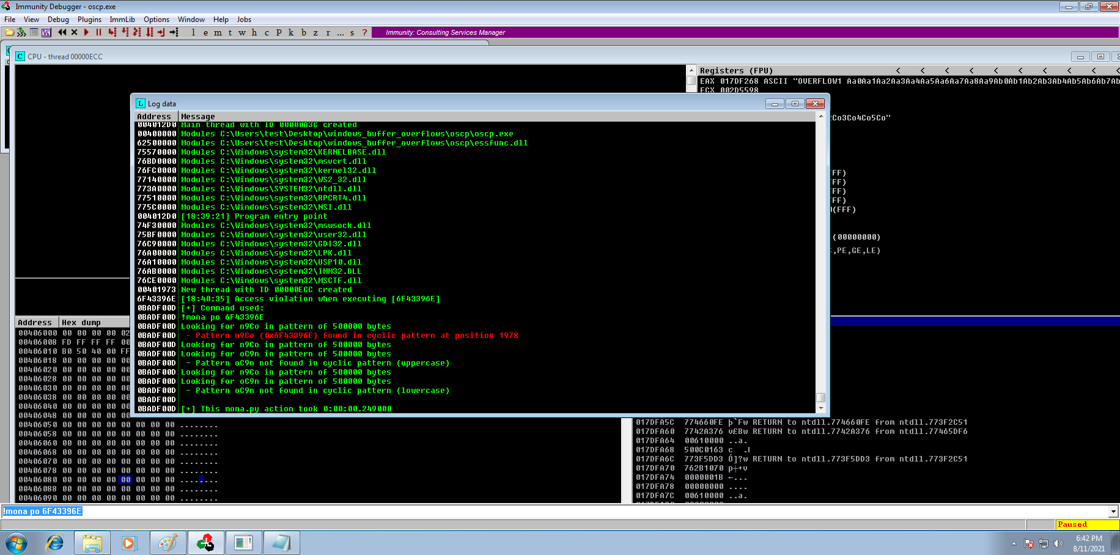The width and height of the screenshot is (1120, 555).
Task: Select log line 'Pattern n9Co found in cyclic pattern at position 1978'
Action: coord(475,336)
